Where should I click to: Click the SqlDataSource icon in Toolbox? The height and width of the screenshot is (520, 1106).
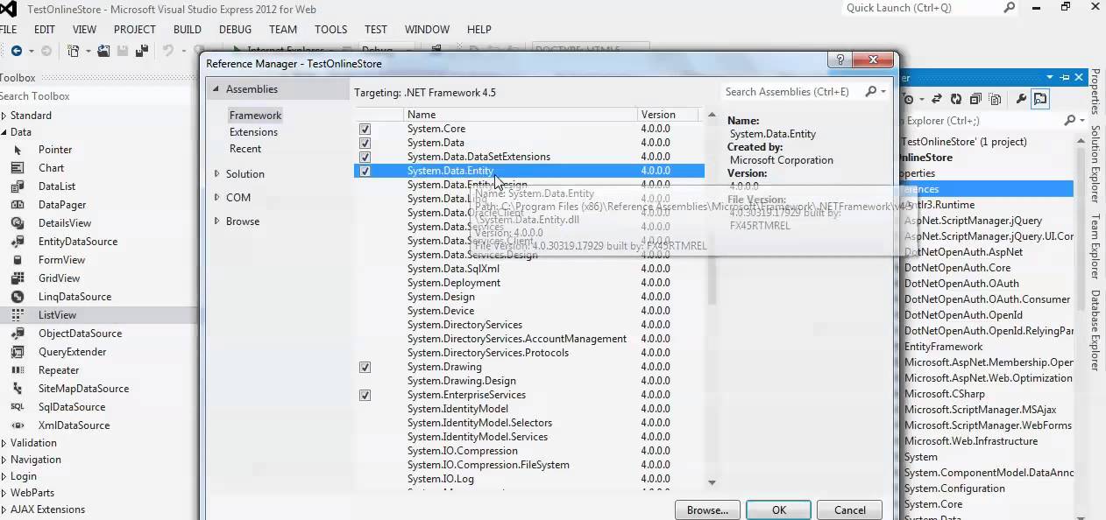[18, 407]
